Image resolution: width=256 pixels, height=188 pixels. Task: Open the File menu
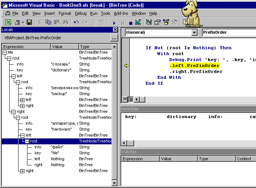(15, 13)
